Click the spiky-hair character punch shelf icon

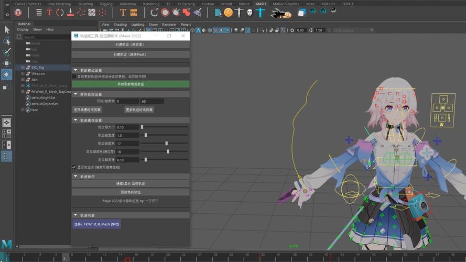(280, 13)
